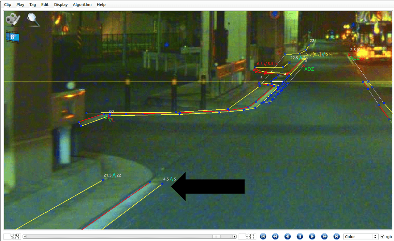The height and width of the screenshot is (241, 394).
Task: Open the Help menu
Action: tap(101, 4)
